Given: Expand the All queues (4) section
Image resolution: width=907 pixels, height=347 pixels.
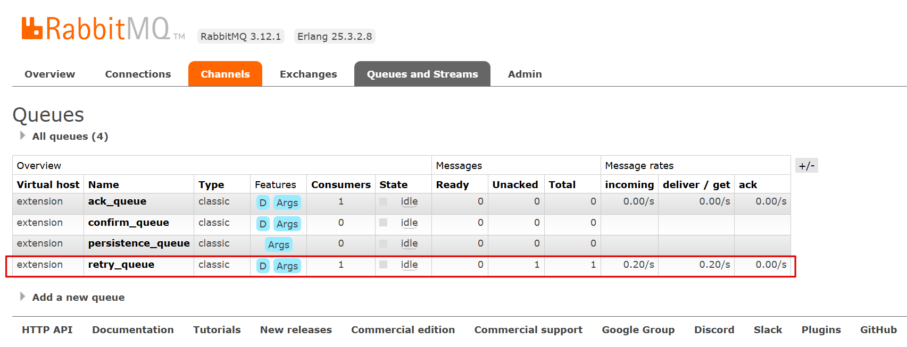Looking at the screenshot, I should pos(70,137).
